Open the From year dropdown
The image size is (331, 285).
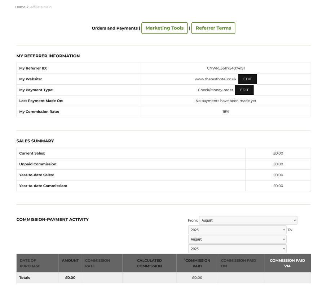237,230
